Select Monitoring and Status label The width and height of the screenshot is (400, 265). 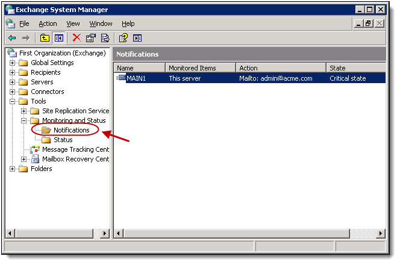(x=73, y=120)
